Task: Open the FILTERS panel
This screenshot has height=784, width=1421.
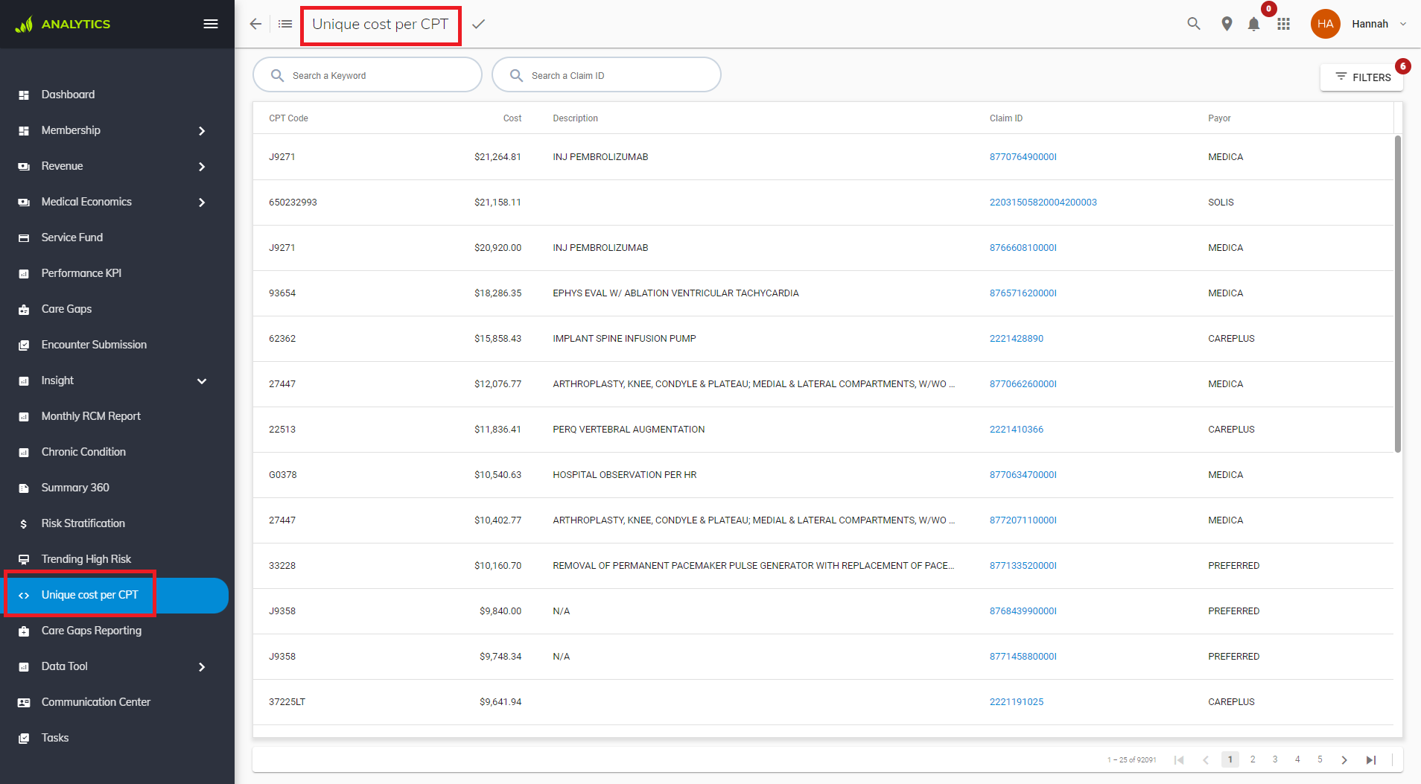Action: (x=1362, y=77)
